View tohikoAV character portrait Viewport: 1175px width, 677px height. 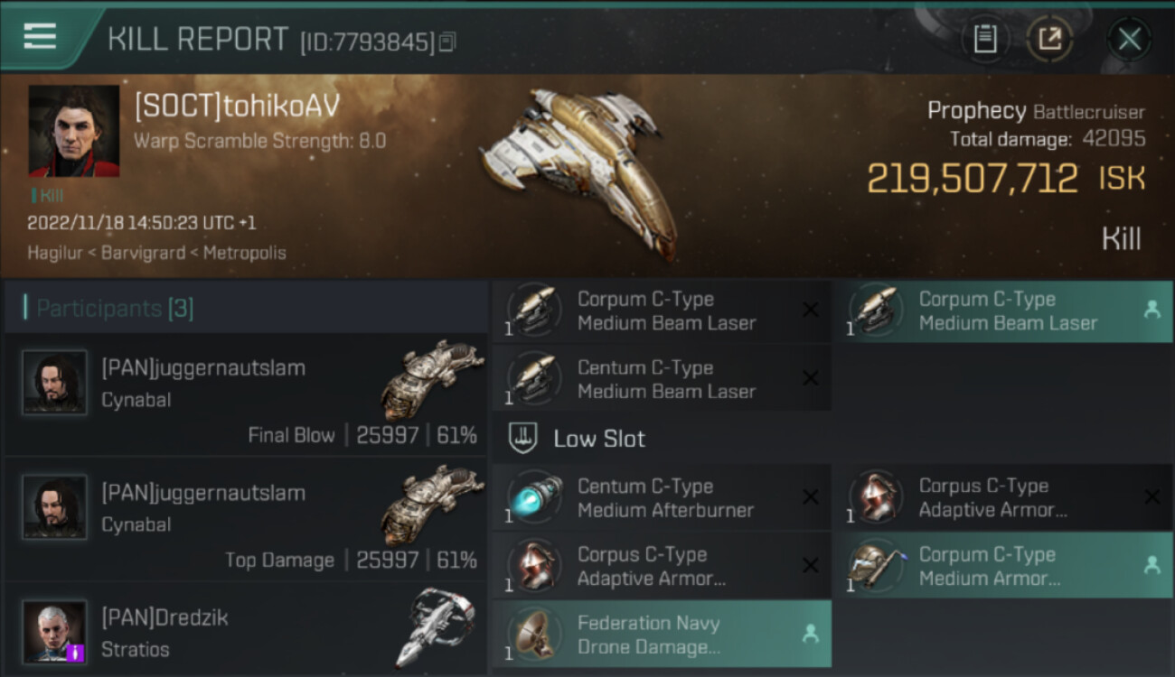pos(74,131)
